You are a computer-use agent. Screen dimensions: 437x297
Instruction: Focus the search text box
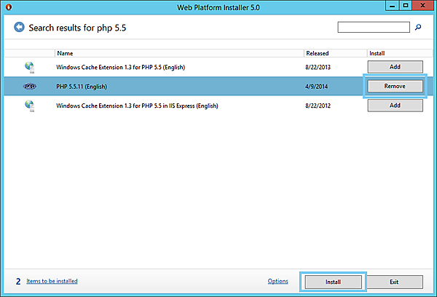pos(374,28)
